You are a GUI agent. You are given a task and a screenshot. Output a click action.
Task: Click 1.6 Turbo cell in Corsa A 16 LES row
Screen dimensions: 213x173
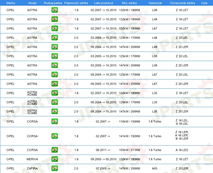(155, 150)
